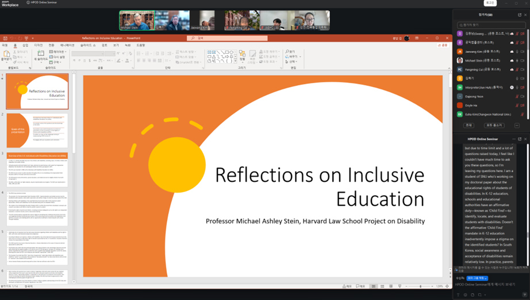Viewport: 530px width, 300px height.
Task: Click the PowerPoint search box in title bar
Action: pos(227,38)
